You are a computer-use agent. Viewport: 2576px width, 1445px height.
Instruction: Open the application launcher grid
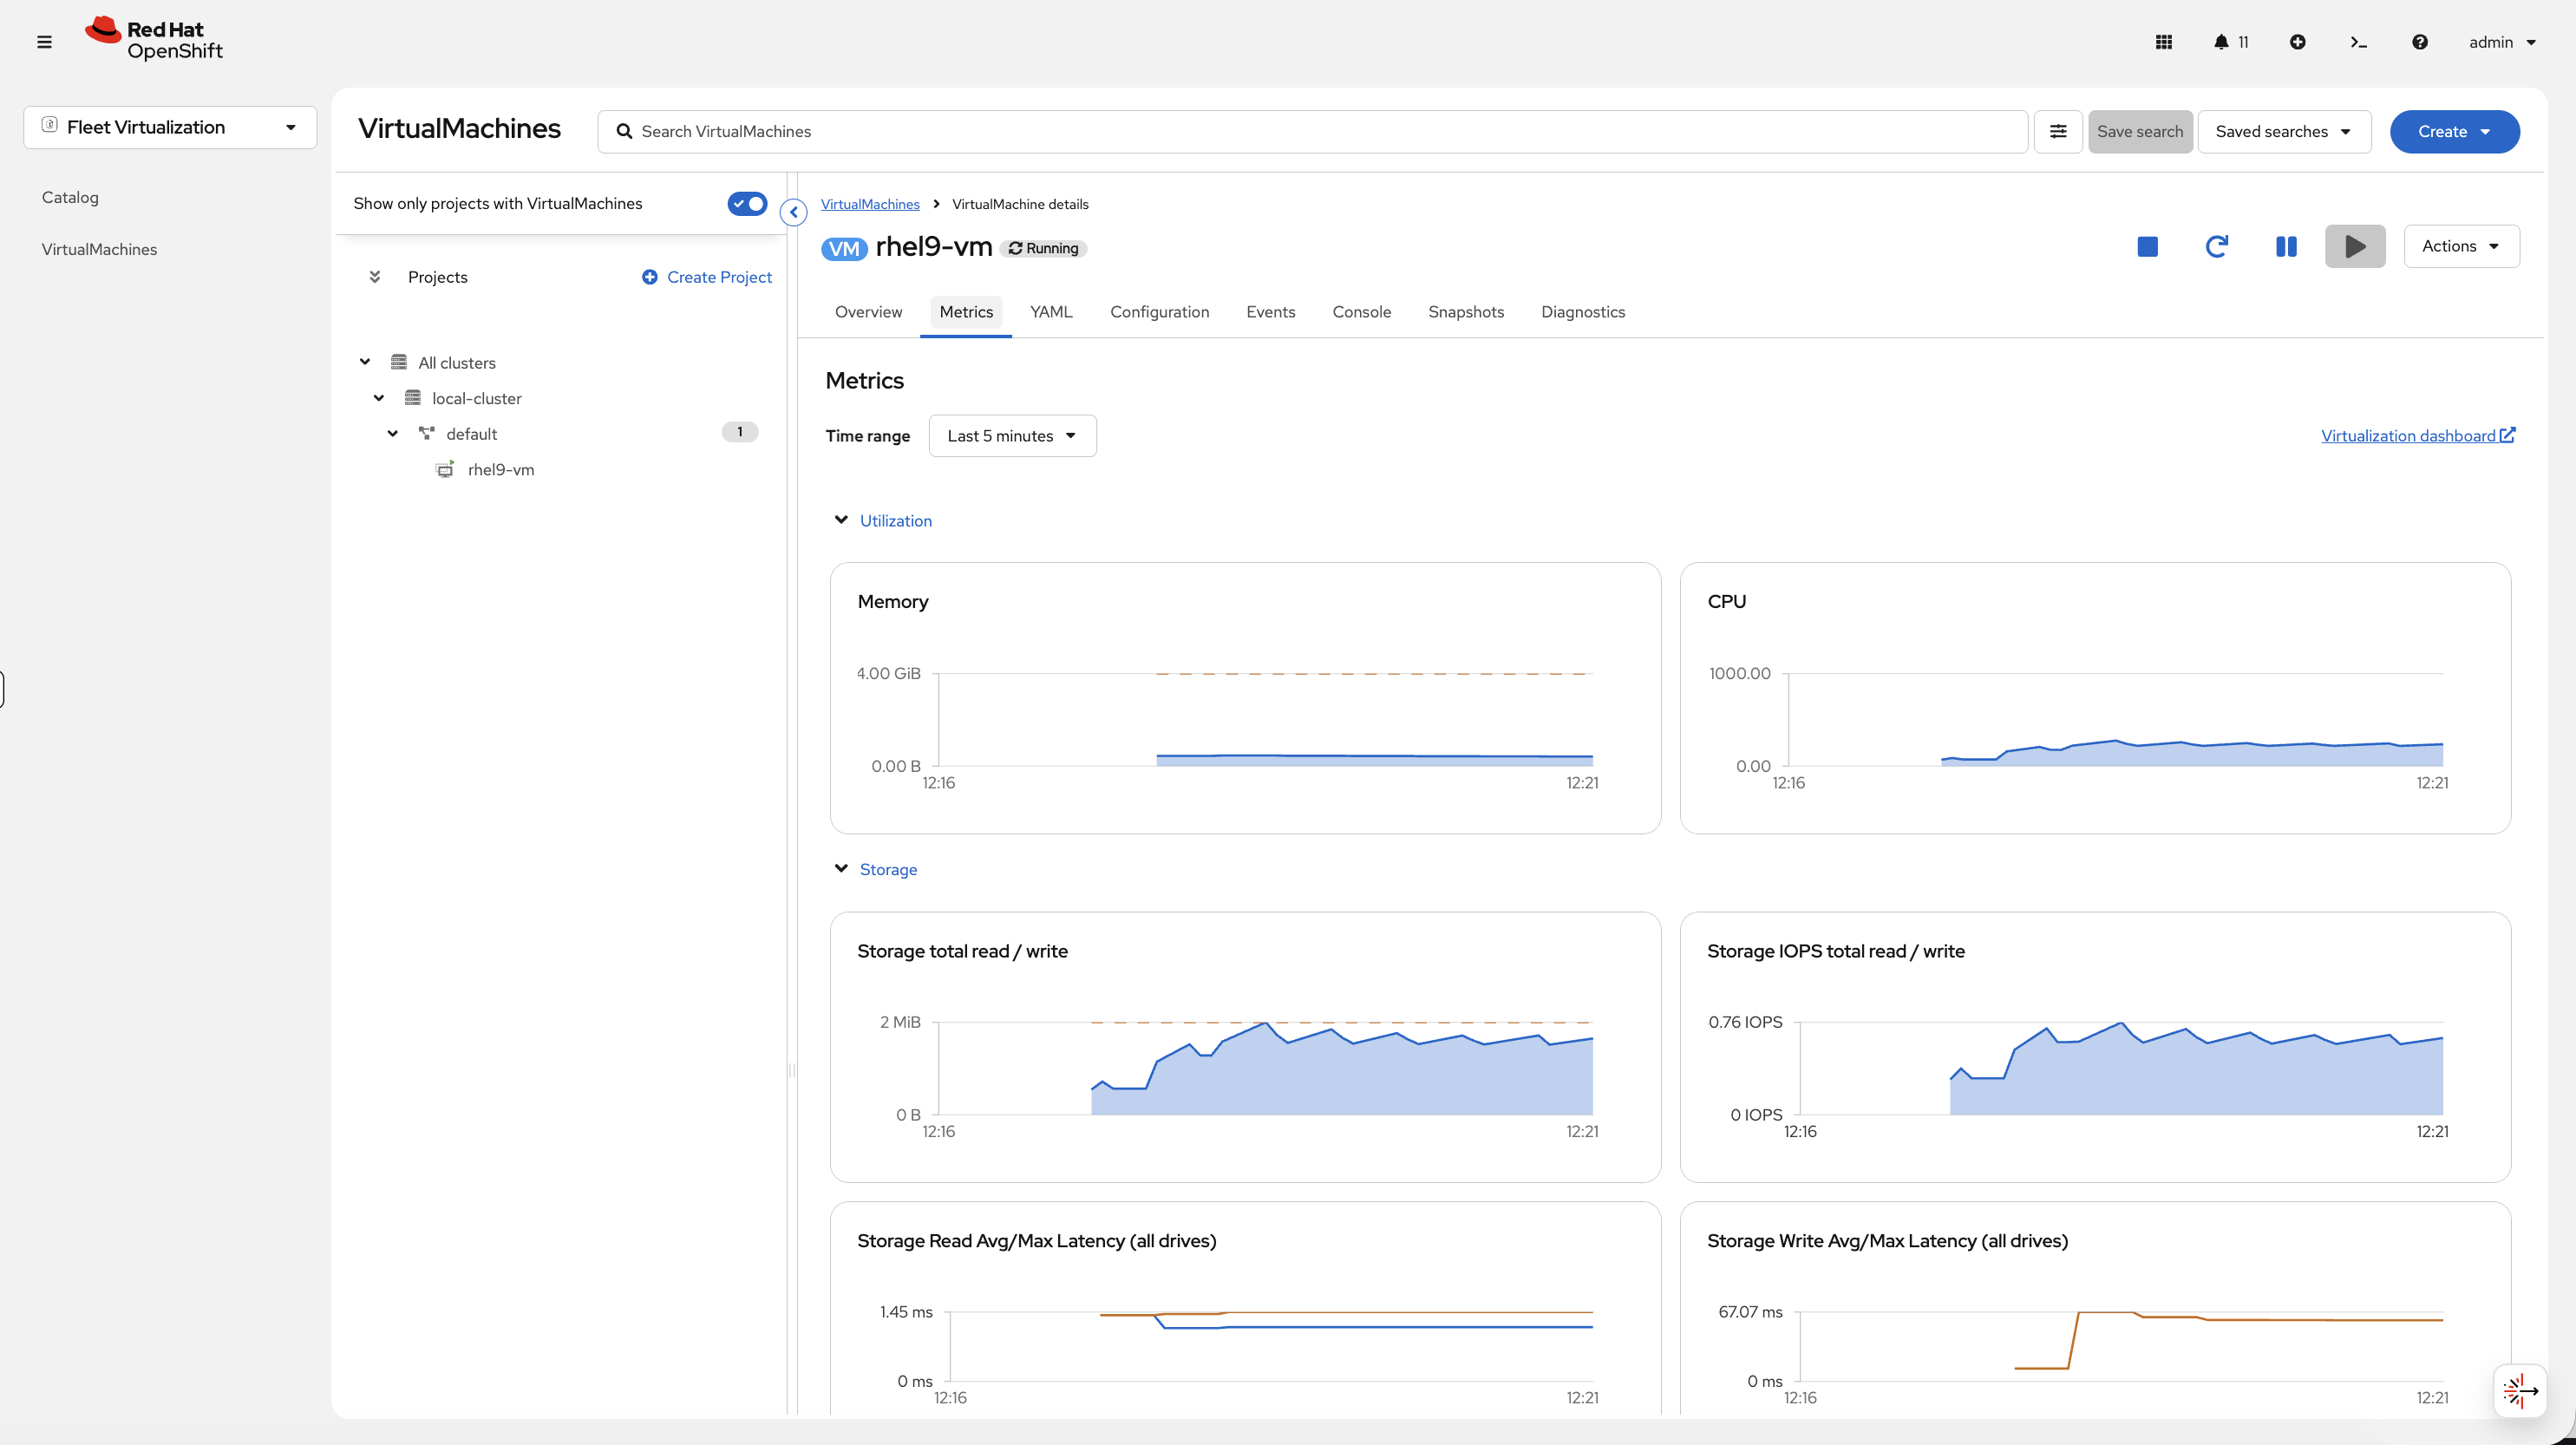2163,42
